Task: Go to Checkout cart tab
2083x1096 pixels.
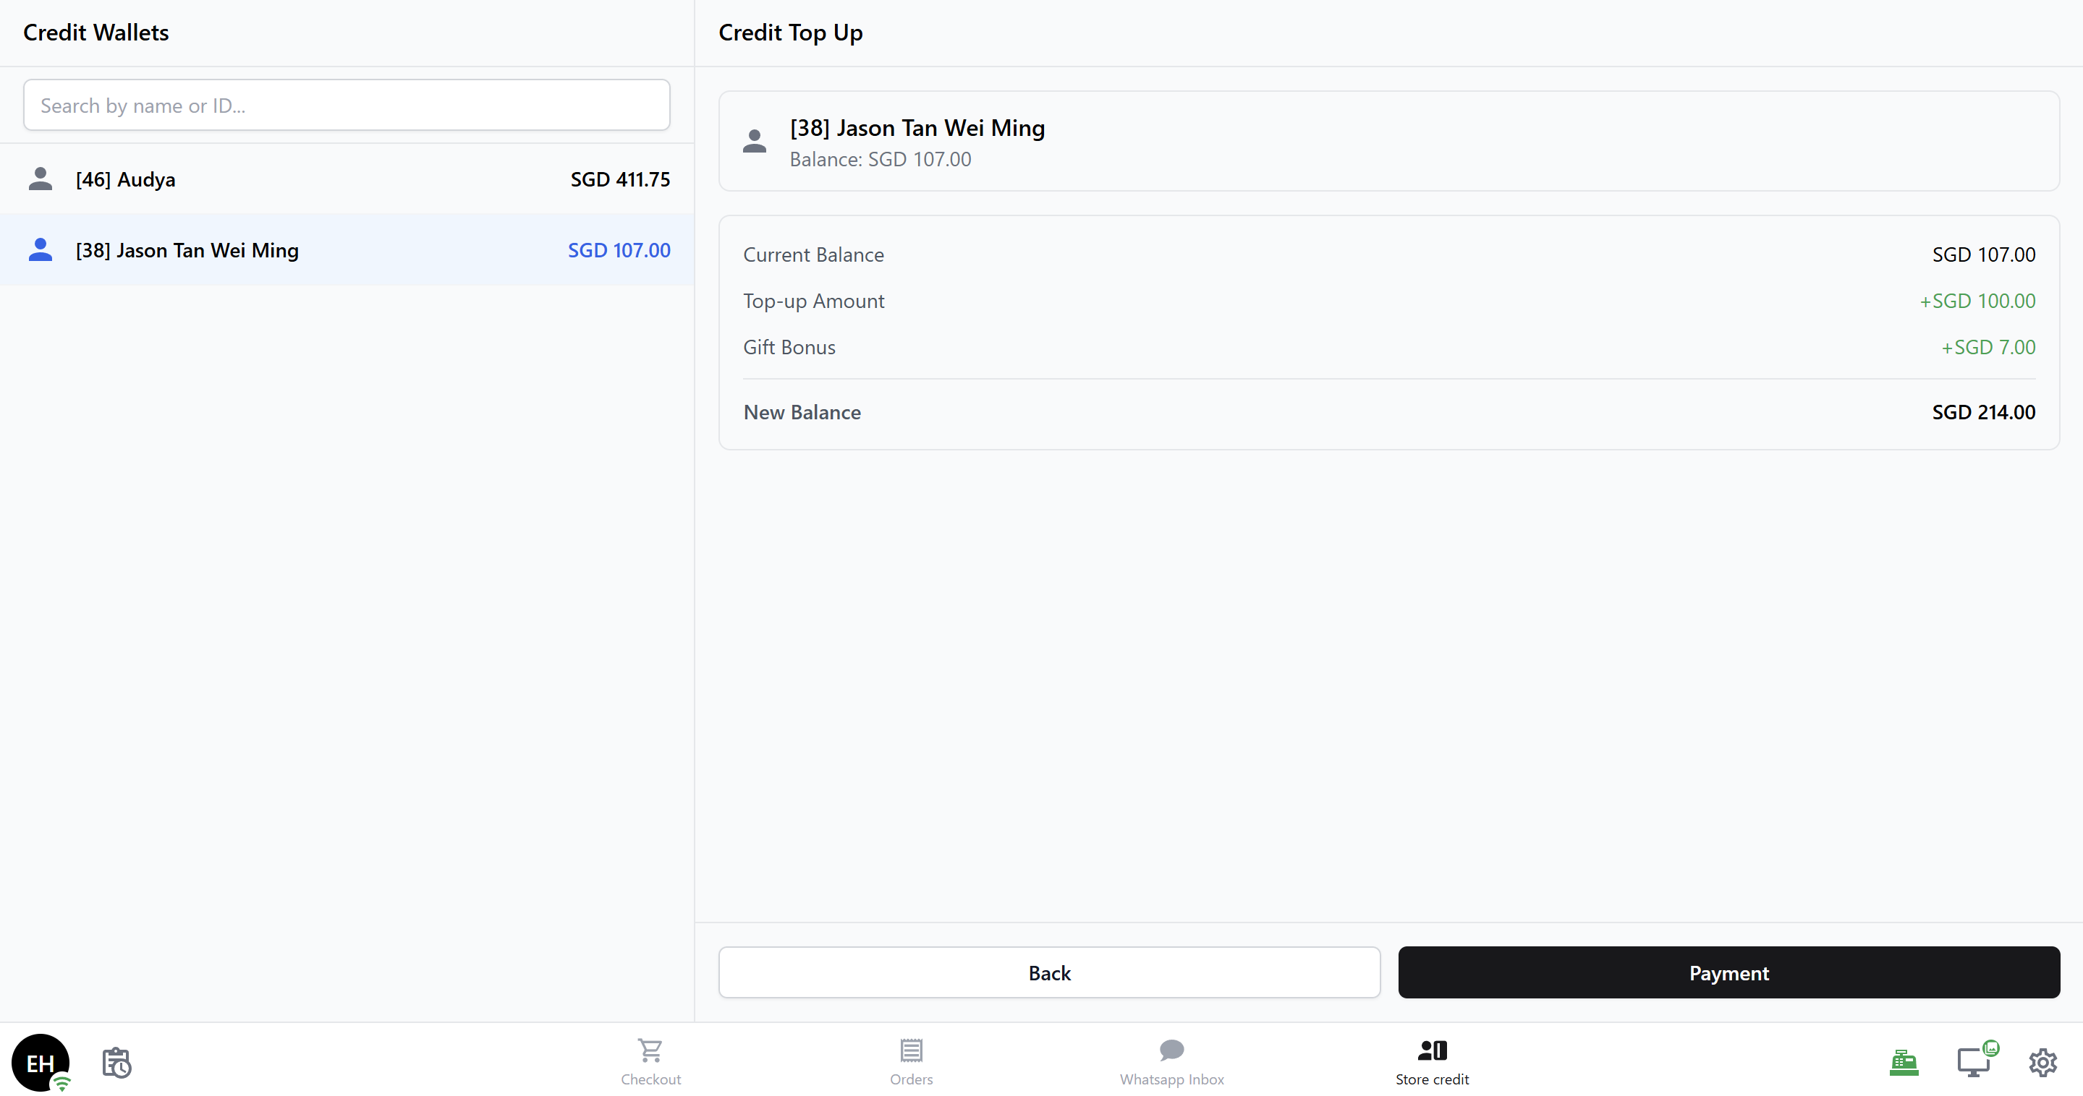Action: coord(650,1062)
